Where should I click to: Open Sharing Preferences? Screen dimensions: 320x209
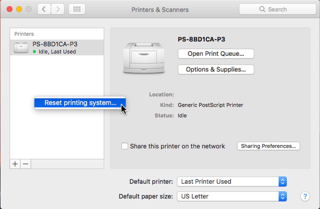[268, 146]
